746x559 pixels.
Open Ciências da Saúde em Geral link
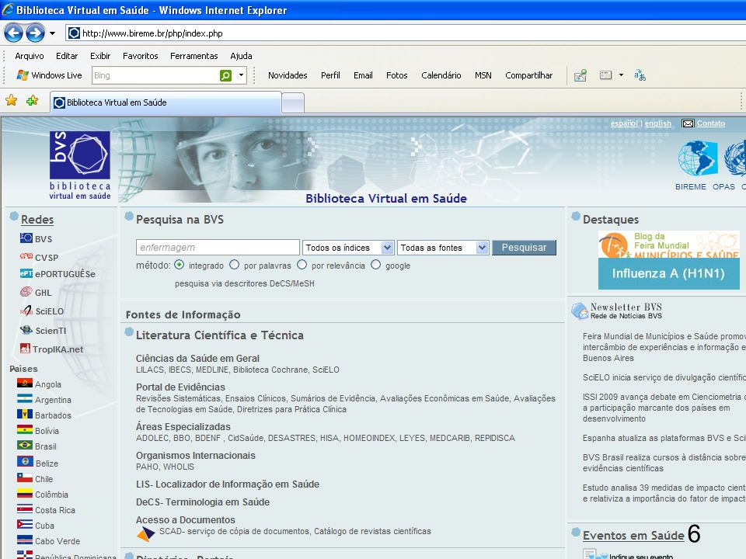coord(197,358)
